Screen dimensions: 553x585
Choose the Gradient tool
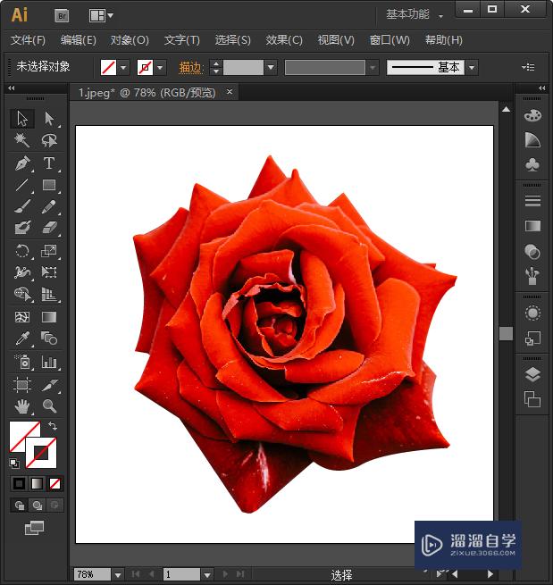(49, 317)
